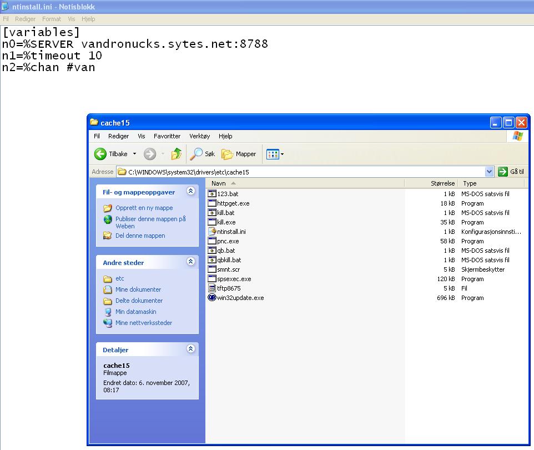Click the Publiser denne mappen globe icon
The image size is (534, 450).
[108, 219]
